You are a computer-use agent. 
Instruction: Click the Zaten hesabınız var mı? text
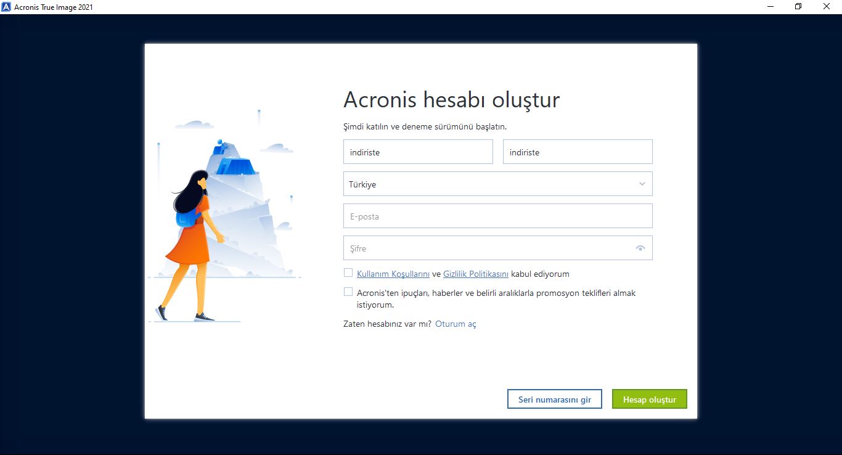pos(387,324)
